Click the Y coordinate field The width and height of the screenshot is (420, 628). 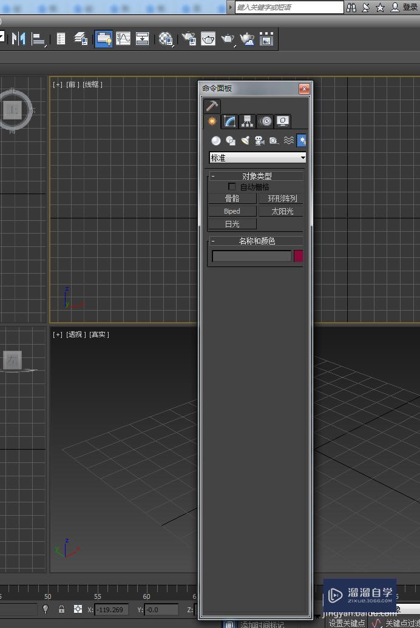tap(161, 610)
